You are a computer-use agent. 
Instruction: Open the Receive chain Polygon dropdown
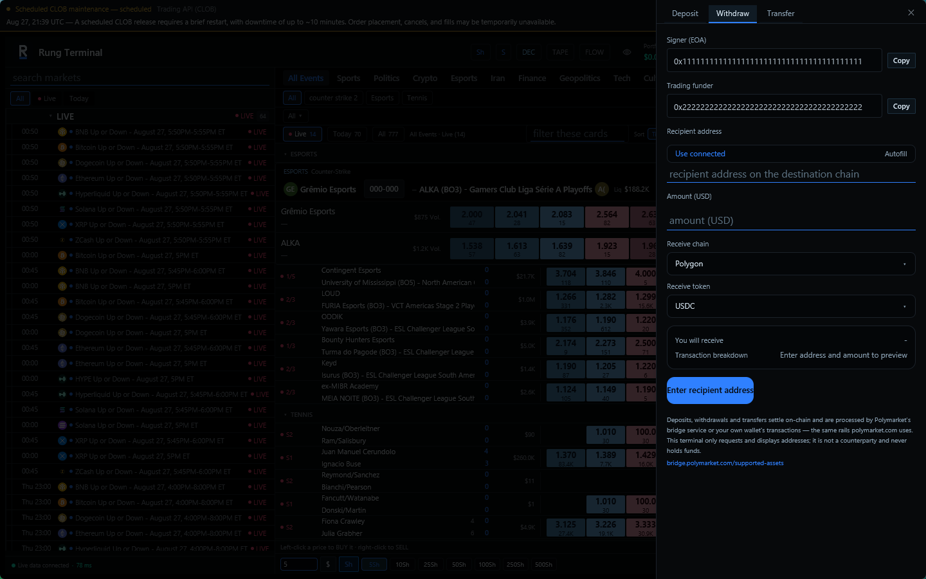click(x=791, y=264)
